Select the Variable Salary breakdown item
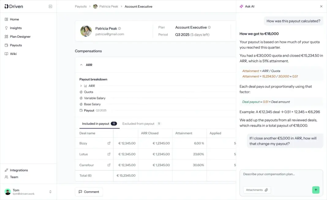The height and width of the screenshot is (200, 327). pyautogui.click(x=95, y=98)
